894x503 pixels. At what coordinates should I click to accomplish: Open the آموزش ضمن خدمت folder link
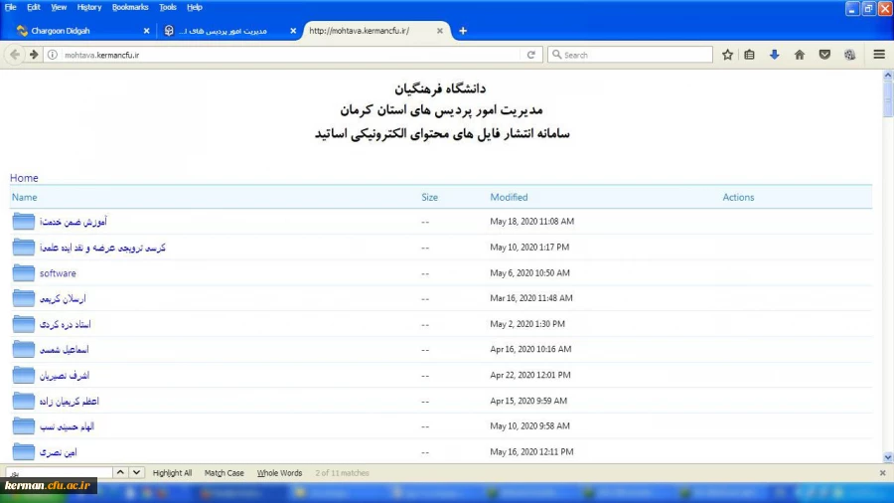tap(73, 222)
